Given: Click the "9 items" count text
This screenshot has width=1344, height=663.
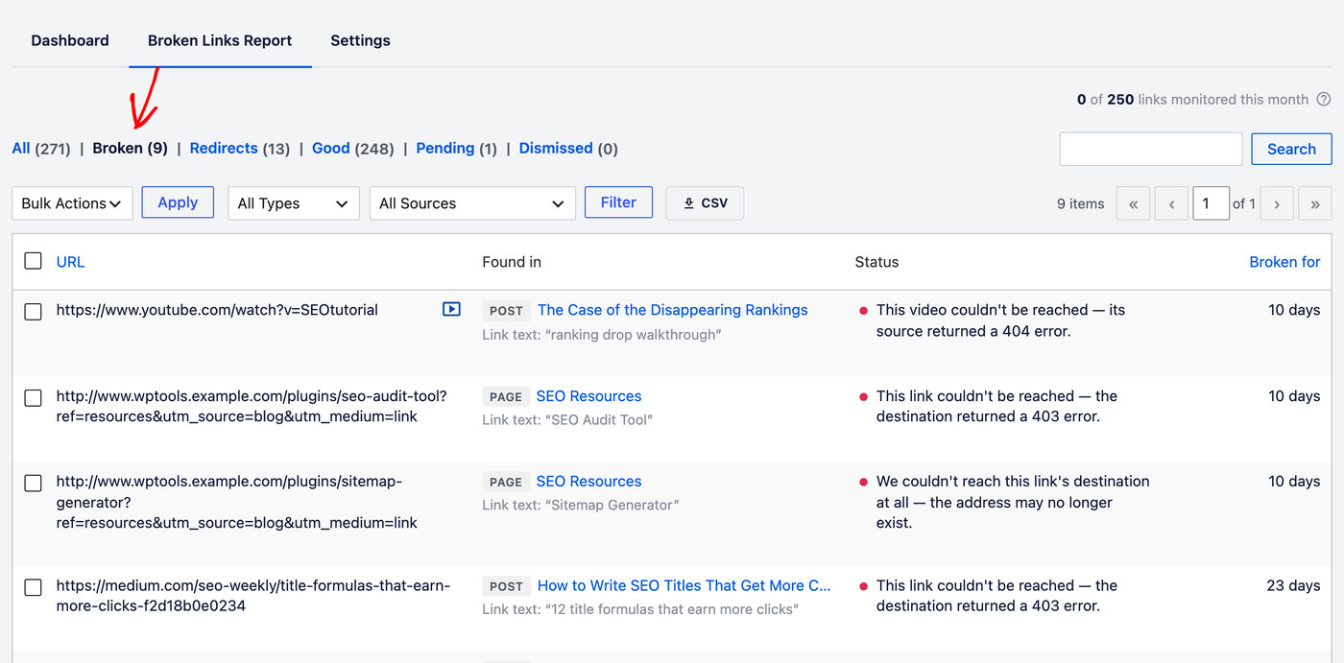Looking at the screenshot, I should 1080,203.
